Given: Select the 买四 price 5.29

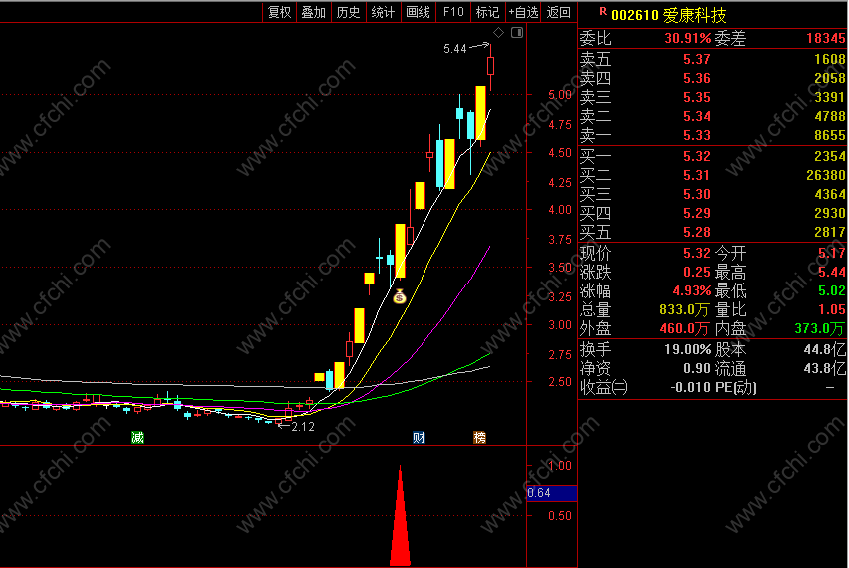Looking at the screenshot, I should coord(696,213).
